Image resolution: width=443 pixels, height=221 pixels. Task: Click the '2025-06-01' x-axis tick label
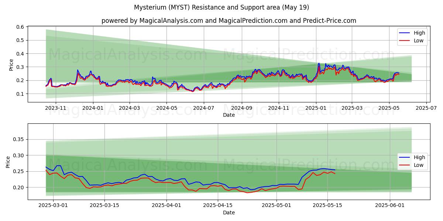(390, 206)
